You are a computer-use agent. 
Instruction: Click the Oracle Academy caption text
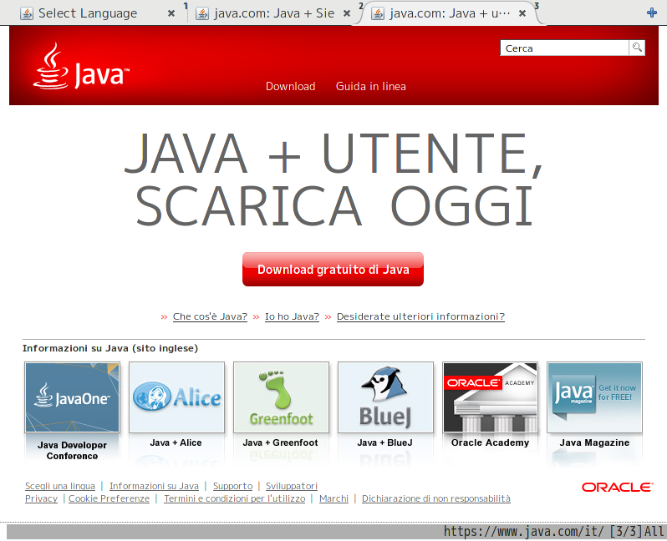(x=490, y=442)
